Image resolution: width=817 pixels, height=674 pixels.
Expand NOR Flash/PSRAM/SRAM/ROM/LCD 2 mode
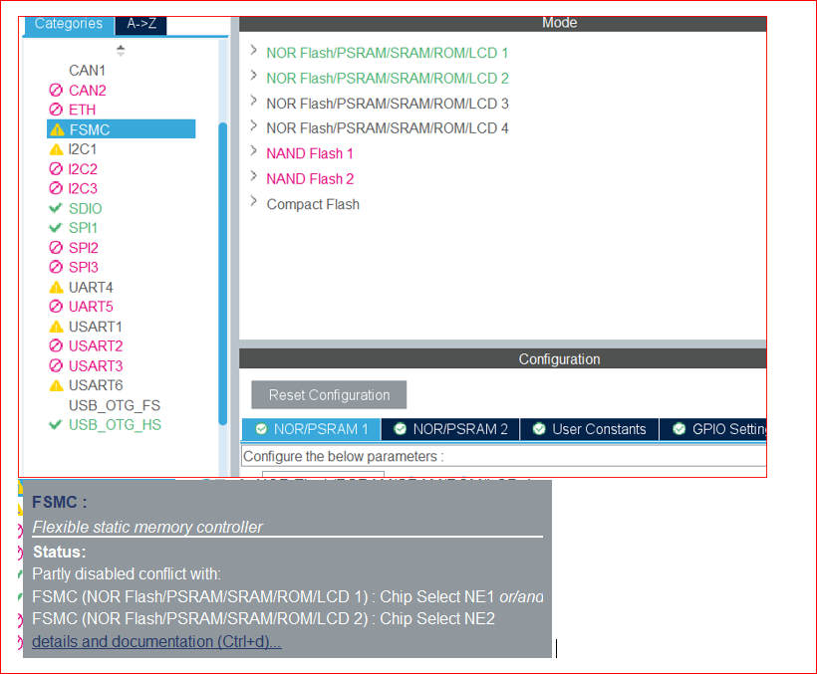click(254, 75)
